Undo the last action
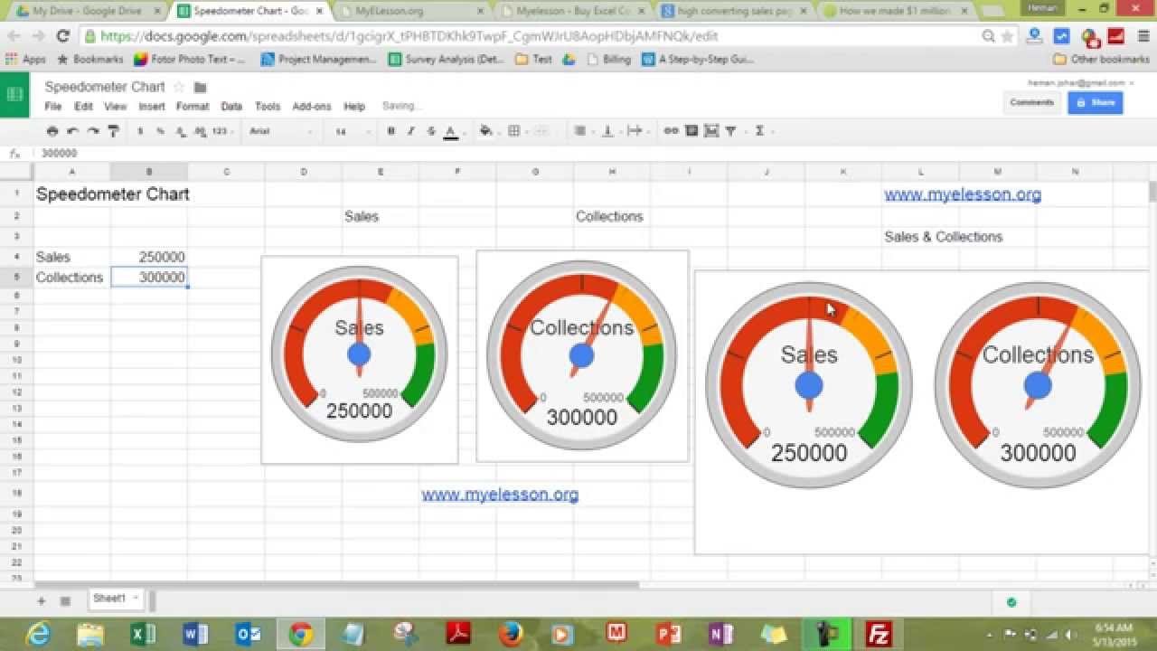The height and width of the screenshot is (651, 1157). pos(72,131)
